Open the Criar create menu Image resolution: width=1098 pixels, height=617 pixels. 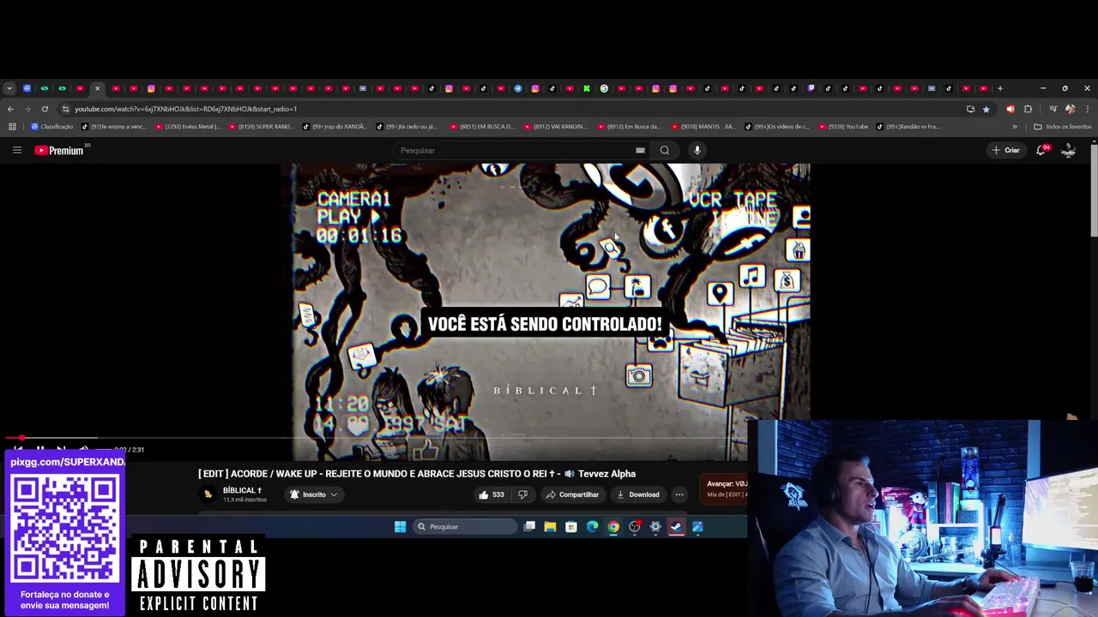pos(1005,150)
